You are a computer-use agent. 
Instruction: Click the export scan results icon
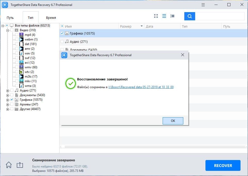20,165
